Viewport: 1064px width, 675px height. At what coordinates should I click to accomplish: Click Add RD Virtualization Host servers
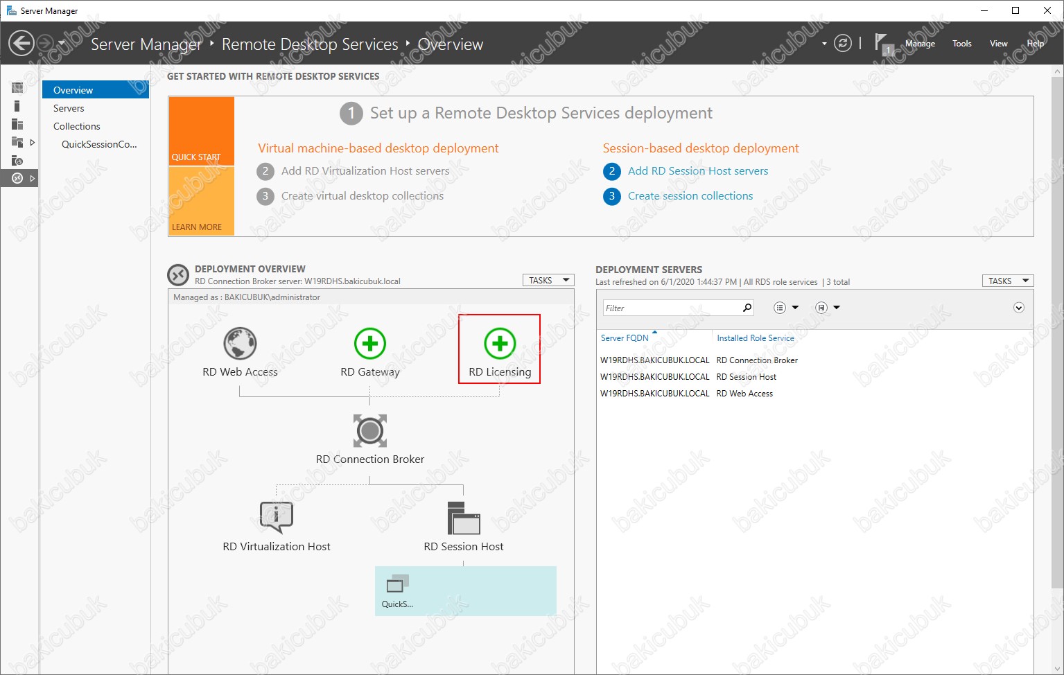point(365,171)
